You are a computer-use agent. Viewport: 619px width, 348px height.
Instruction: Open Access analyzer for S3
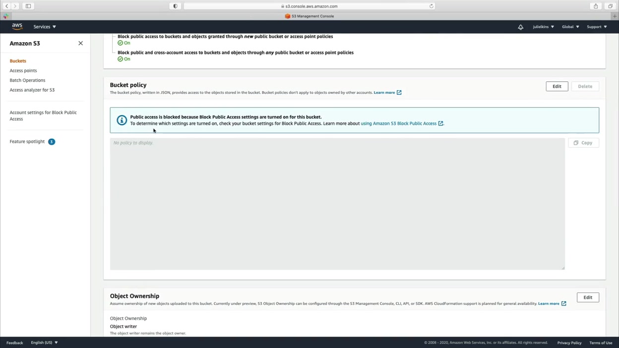tap(32, 90)
